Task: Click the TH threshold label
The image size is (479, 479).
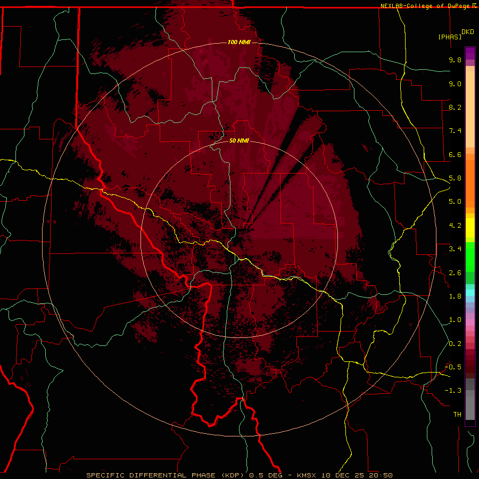Action: pos(457,415)
